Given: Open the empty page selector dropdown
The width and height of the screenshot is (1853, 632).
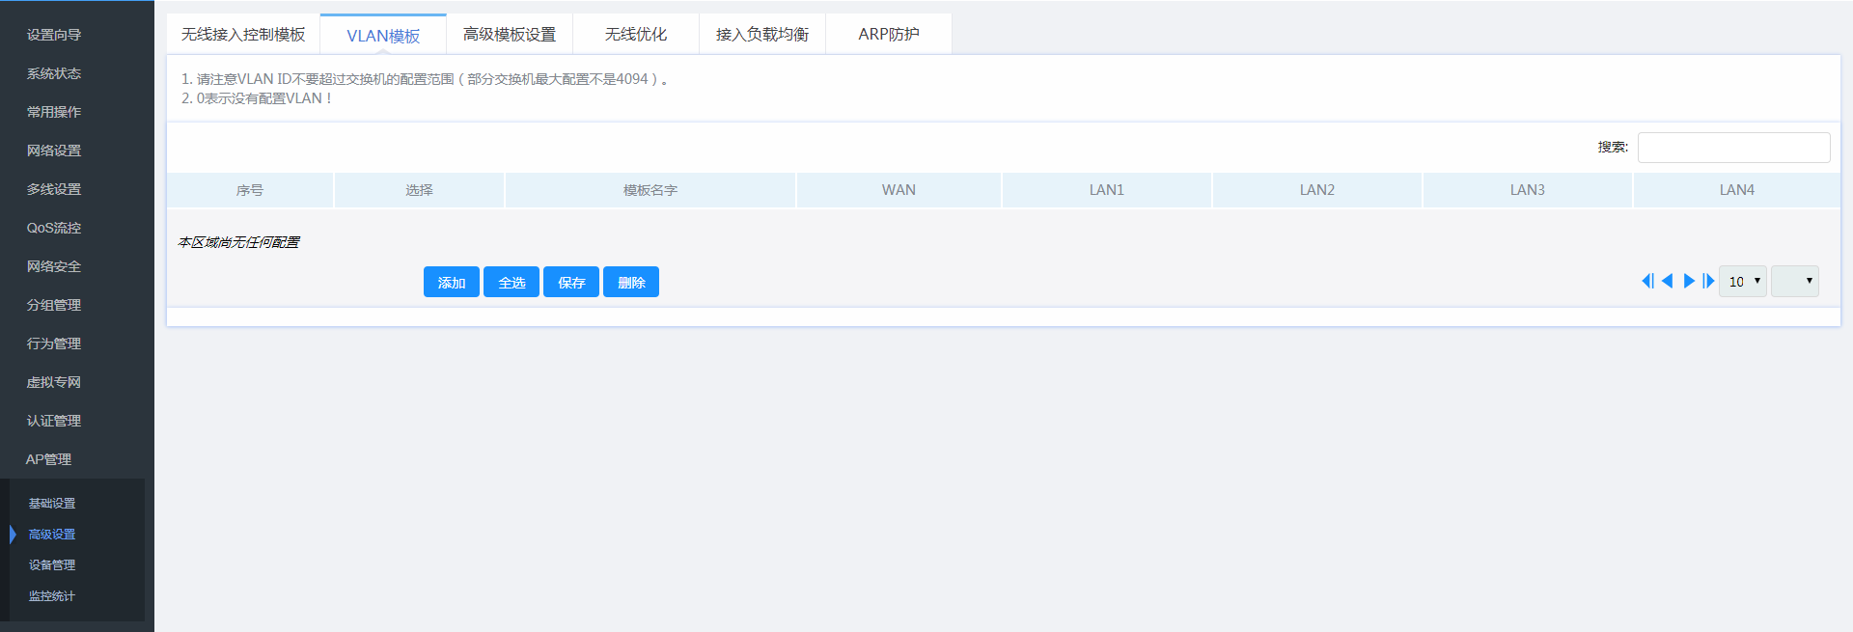Looking at the screenshot, I should click(x=1794, y=282).
